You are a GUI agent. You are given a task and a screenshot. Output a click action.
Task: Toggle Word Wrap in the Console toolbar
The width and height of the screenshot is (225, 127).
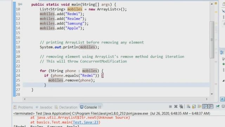tap(199, 107)
